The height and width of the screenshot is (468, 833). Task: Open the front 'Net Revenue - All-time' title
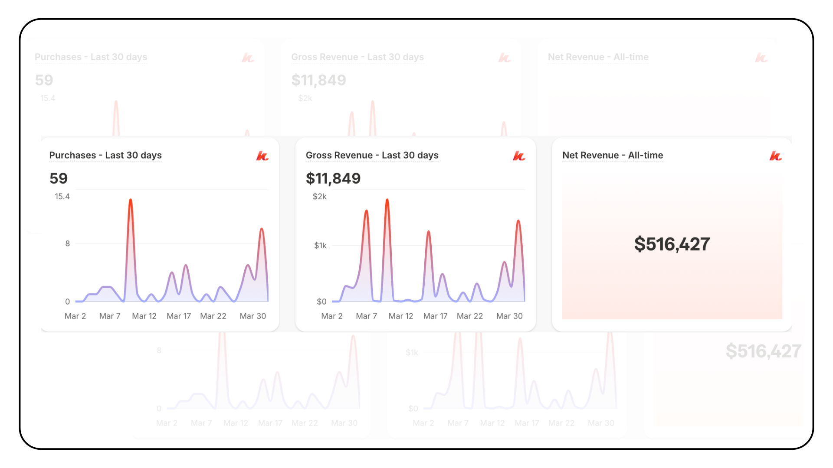pyautogui.click(x=613, y=155)
